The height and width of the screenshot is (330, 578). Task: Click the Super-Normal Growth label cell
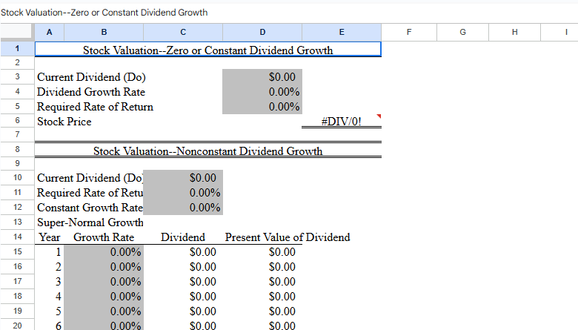pos(90,222)
